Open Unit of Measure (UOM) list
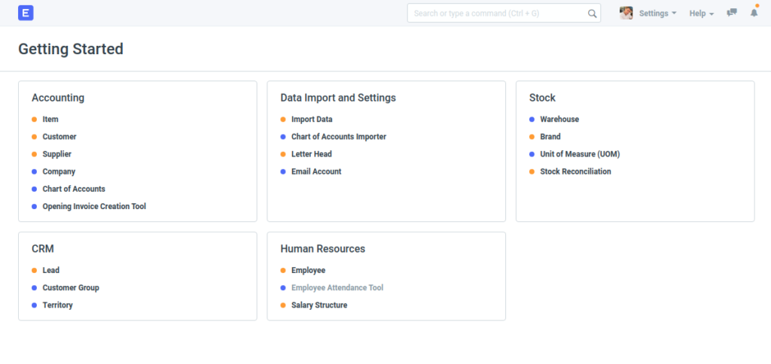Screen dimensions: 771x364 (x=580, y=155)
